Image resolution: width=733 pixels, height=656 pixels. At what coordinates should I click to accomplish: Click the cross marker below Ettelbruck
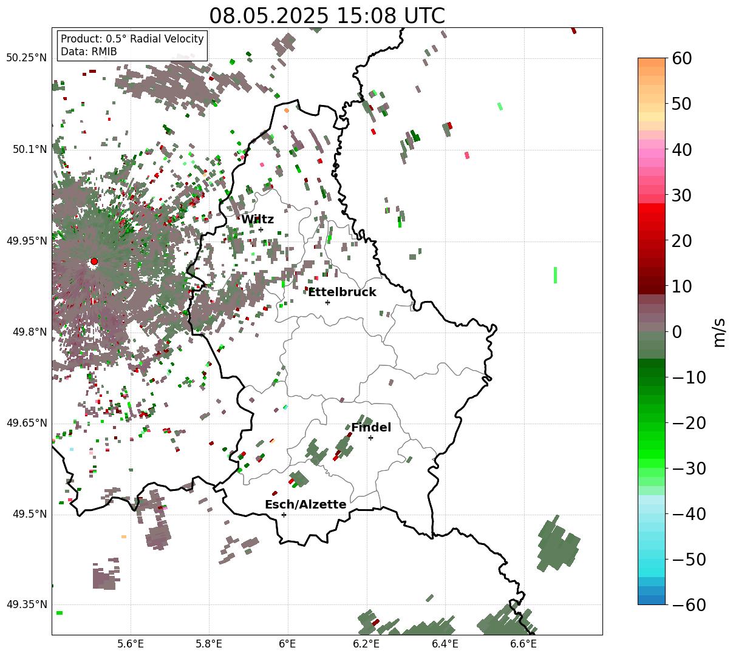pyautogui.click(x=327, y=302)
